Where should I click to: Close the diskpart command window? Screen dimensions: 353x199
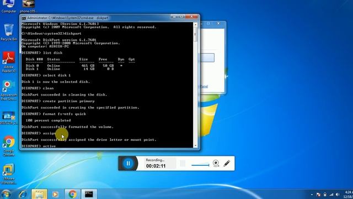[192, 17]
